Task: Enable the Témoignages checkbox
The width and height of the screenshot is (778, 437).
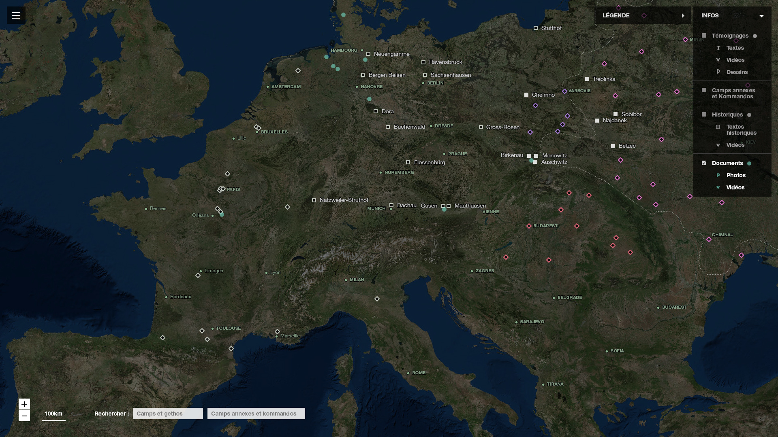Action: click(x=704, y=36)
